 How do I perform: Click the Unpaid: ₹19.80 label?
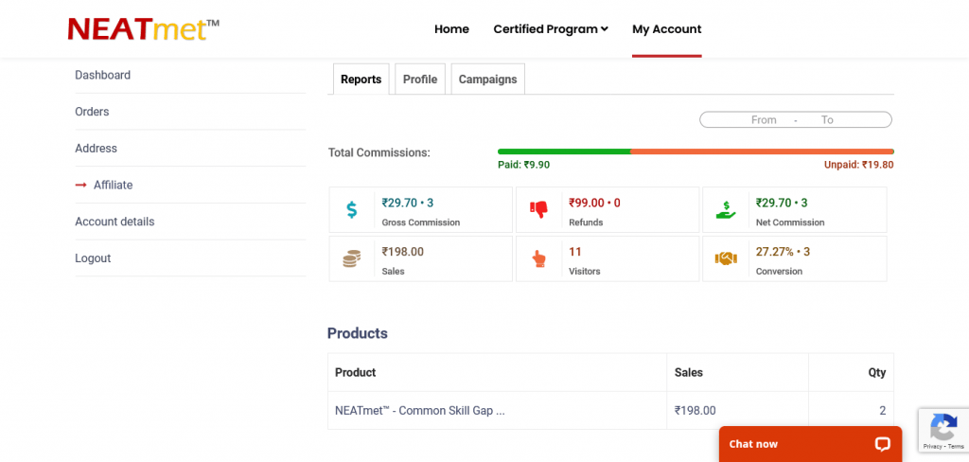click(858, 165)
